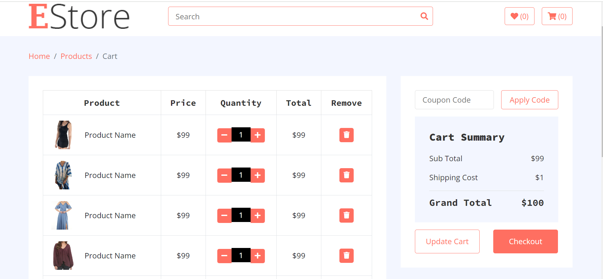Open the Products breadcrumb link
Screen dimensions: 603x279
pyautogui.click(x=76, y=56)
